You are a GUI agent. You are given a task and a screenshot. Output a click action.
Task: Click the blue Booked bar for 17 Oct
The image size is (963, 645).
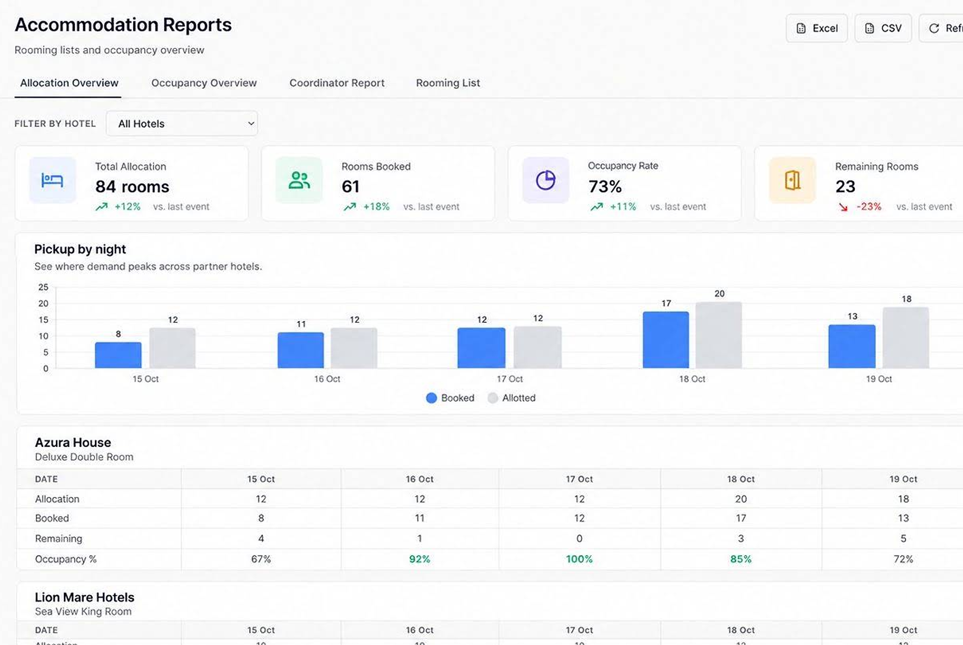(481, 348)
